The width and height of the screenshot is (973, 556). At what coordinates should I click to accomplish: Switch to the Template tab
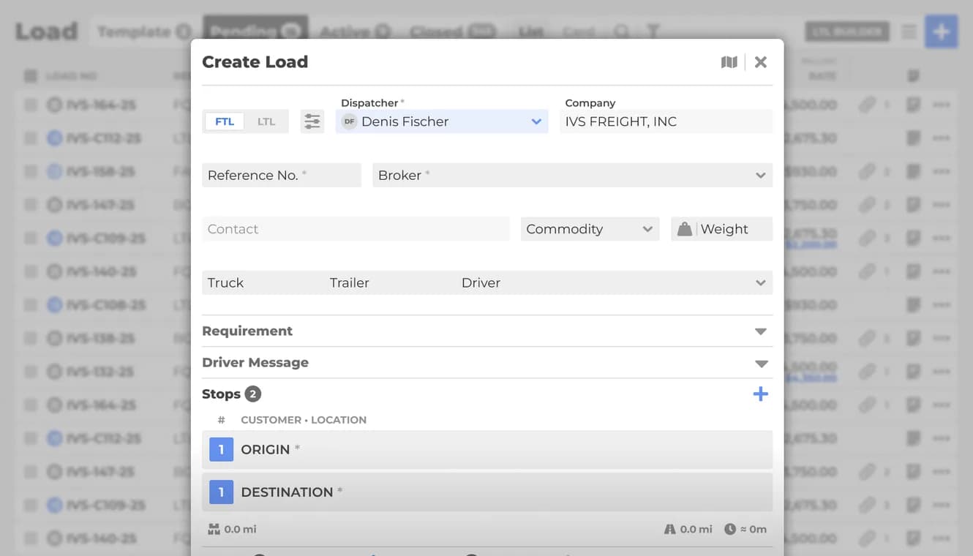(144, 31)
